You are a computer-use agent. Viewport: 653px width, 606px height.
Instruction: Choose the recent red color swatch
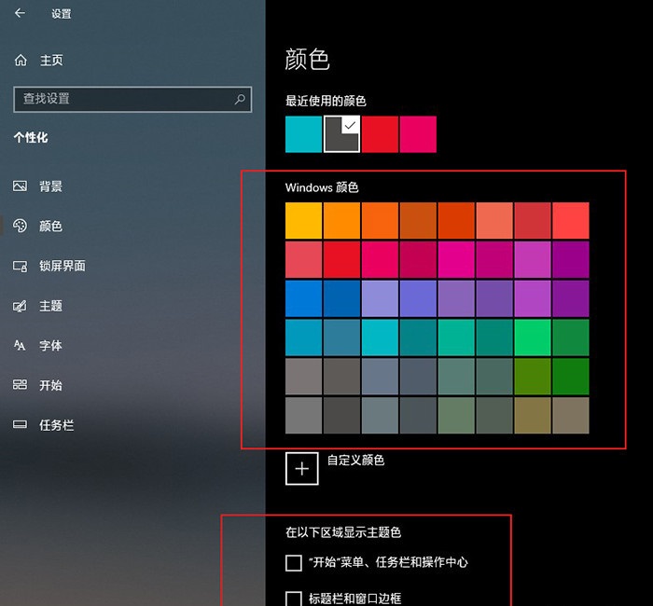[380, 134]
